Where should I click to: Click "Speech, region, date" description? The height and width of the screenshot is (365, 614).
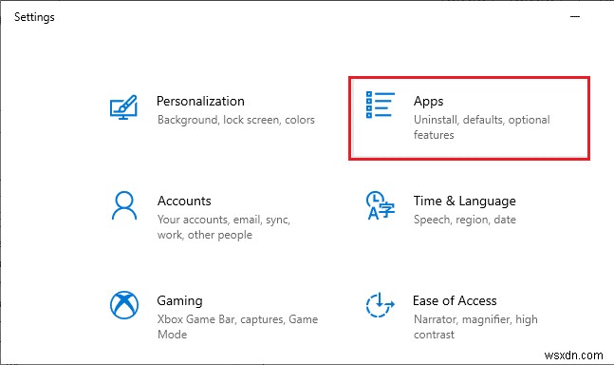click(465, 220)
